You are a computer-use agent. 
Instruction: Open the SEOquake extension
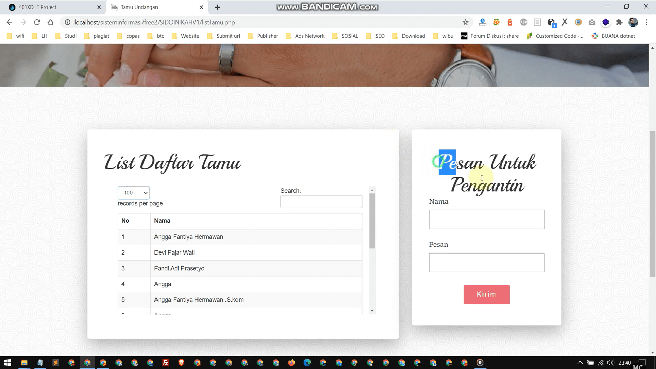tap(496, 22)
